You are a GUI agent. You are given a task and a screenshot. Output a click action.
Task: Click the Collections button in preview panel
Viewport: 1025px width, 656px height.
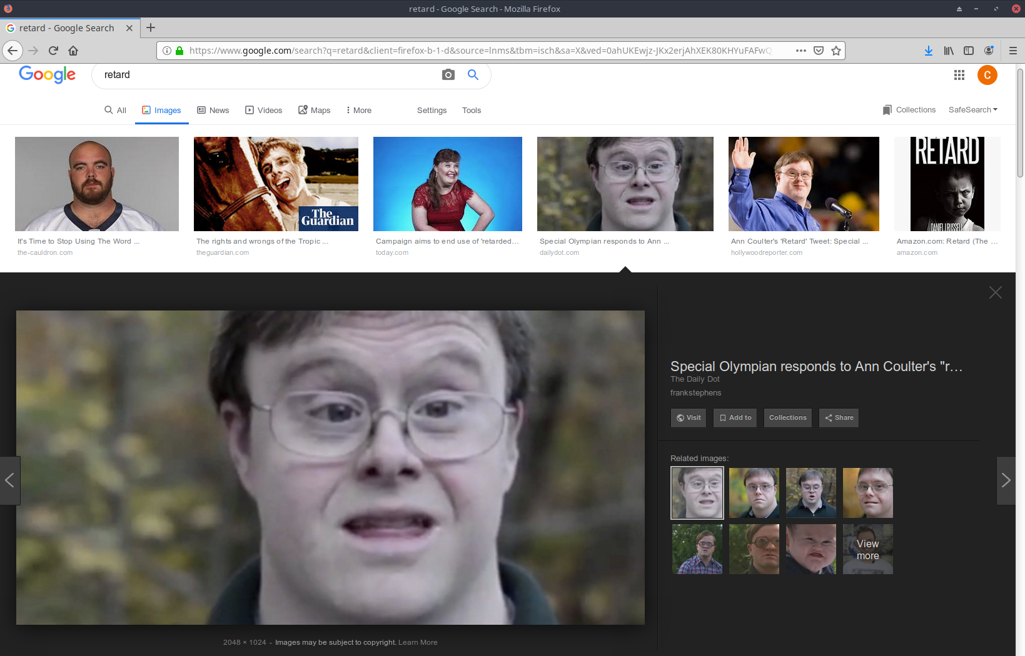click(788, 418)
